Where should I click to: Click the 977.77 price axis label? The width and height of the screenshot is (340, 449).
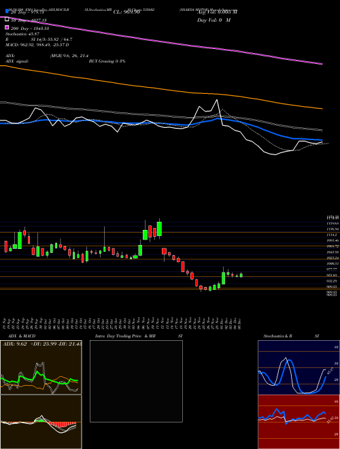[x=333, y=269]
